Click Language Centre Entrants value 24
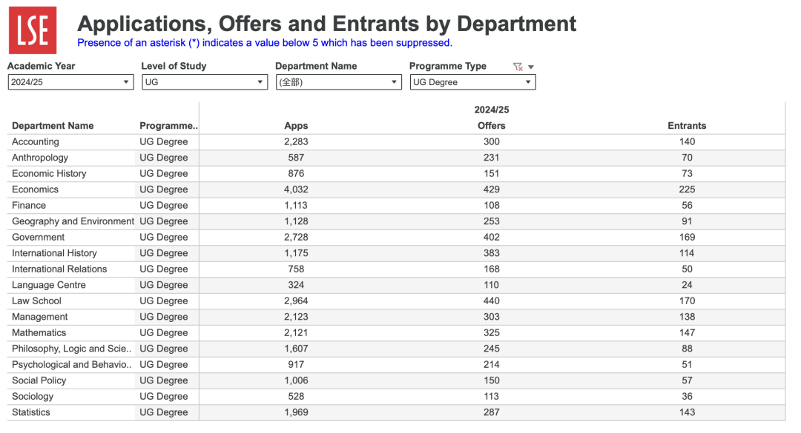 coord(687,285)
